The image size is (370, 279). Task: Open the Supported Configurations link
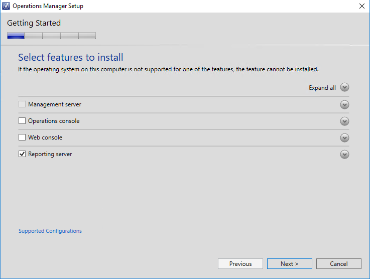point(50,231)
